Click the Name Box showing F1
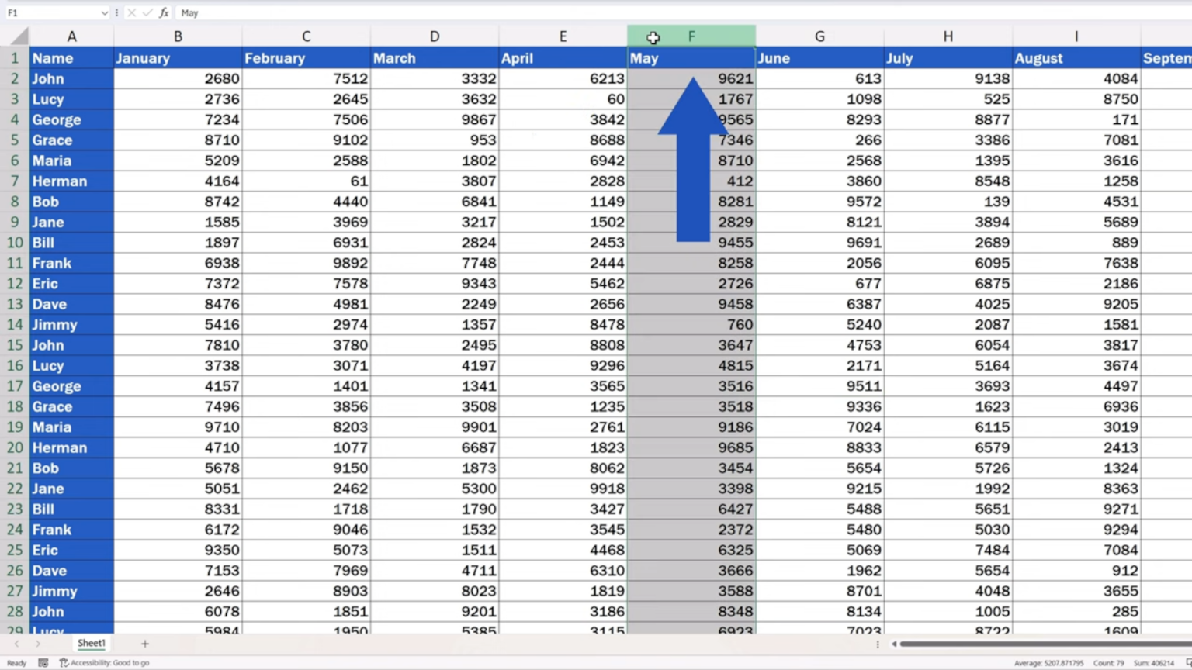The image size is (1192, 670). point(50,13)
